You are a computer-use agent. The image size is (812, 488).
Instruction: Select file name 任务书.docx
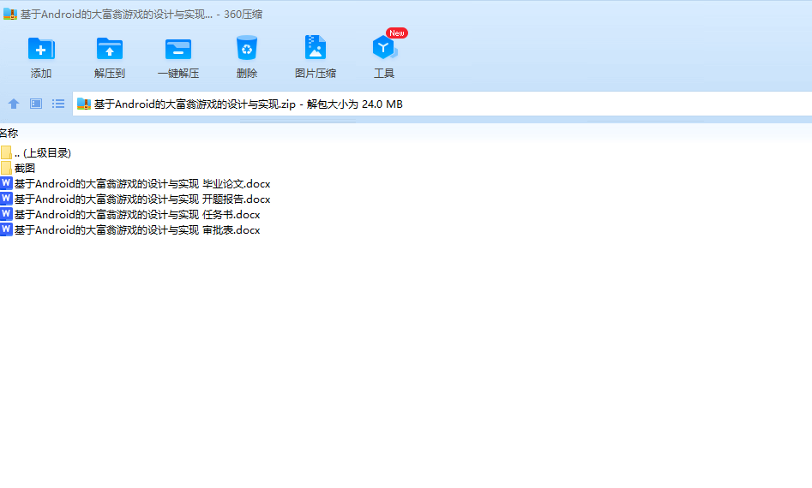[x=137, y=215]
